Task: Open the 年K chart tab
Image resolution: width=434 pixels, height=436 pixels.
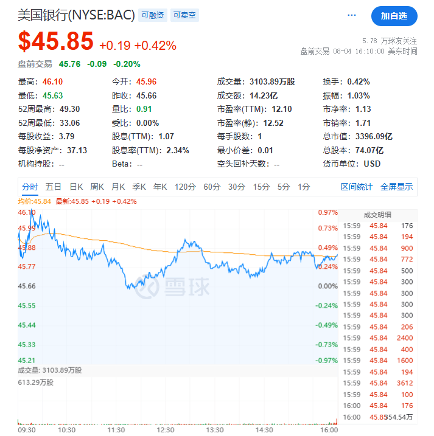Action: [x=160, y=187]
